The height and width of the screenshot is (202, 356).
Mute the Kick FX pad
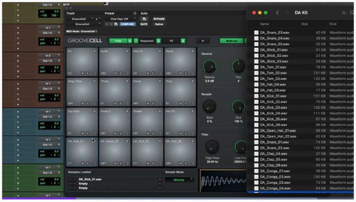click(147, 73)
